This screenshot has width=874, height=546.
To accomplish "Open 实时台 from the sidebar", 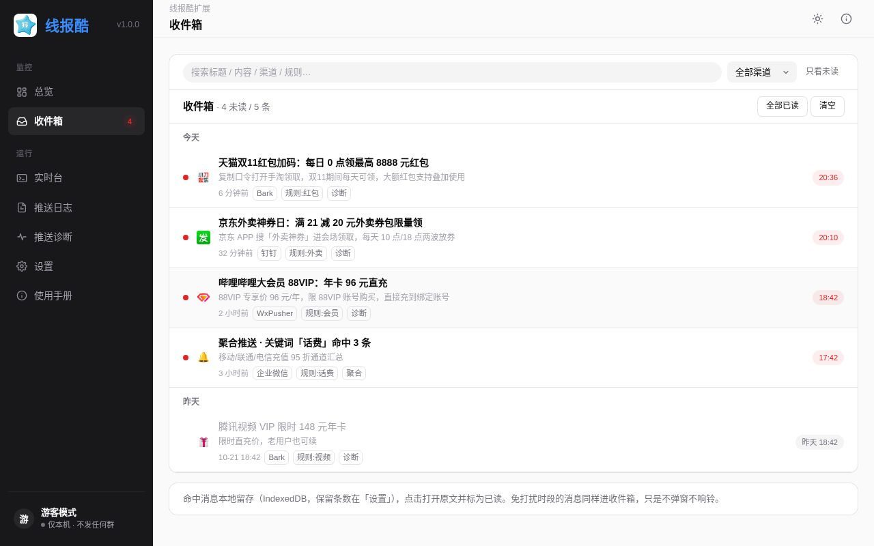I will (x=76, y=177).
